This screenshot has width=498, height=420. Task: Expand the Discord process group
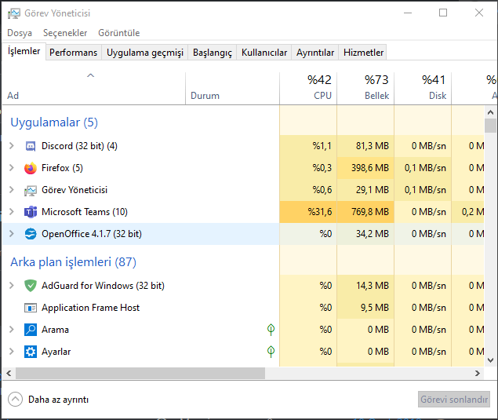click(12, 146)
